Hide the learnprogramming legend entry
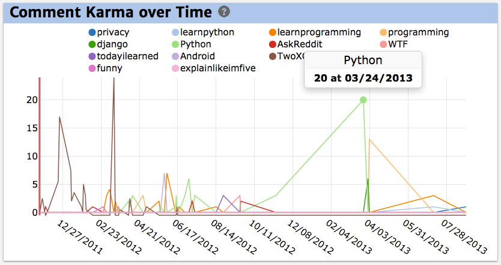This screenshot has width=501, height=265. [315, 32]
